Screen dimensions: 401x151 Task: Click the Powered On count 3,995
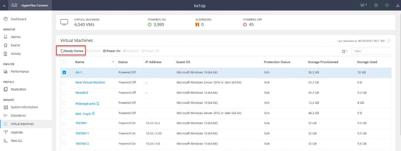coord(159,25)
